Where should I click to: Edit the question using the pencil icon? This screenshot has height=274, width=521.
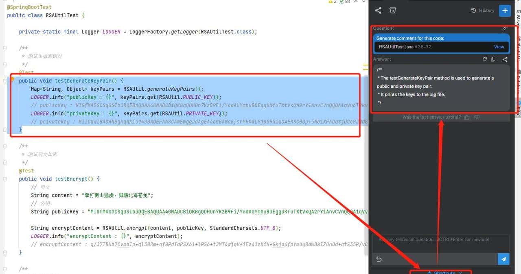click(504, 28)
